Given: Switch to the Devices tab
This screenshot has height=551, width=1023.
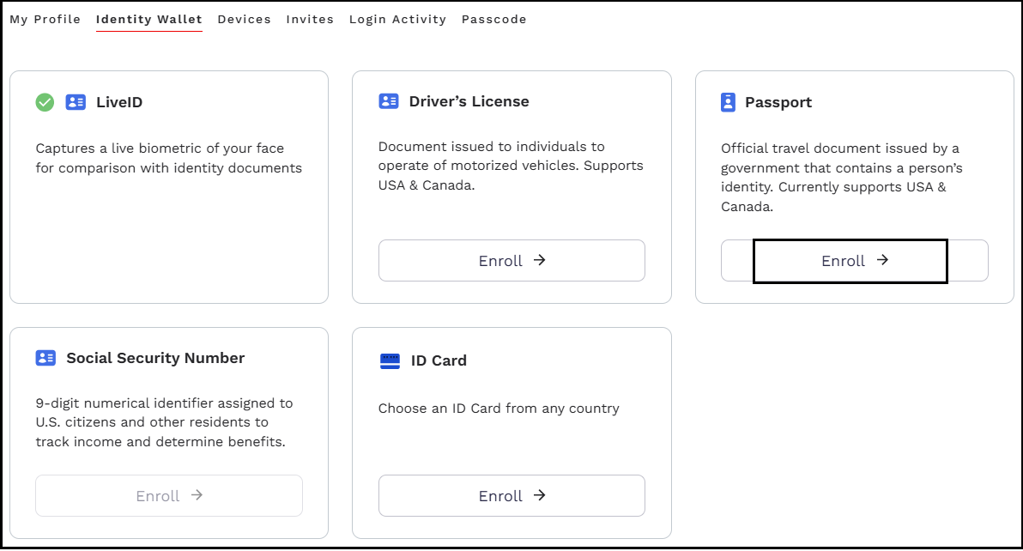Looking at the screenshot, I should 244,19.
